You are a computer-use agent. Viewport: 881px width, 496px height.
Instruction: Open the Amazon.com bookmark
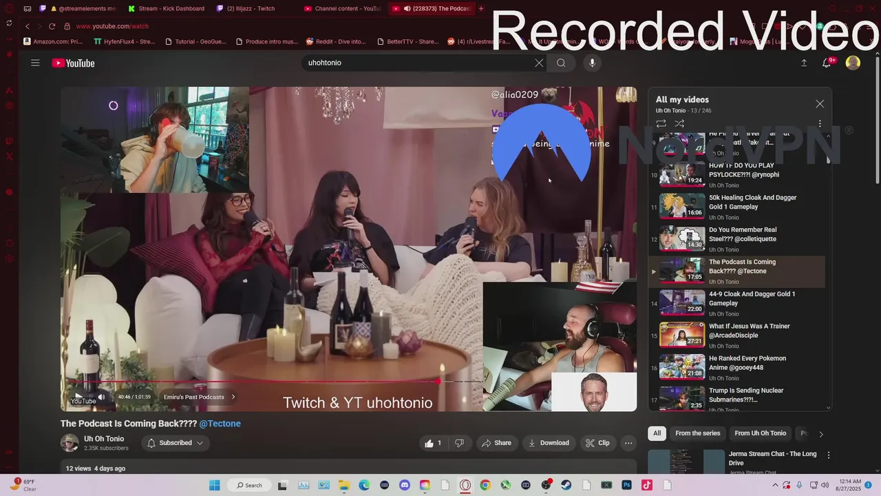(x=52, y=41)
